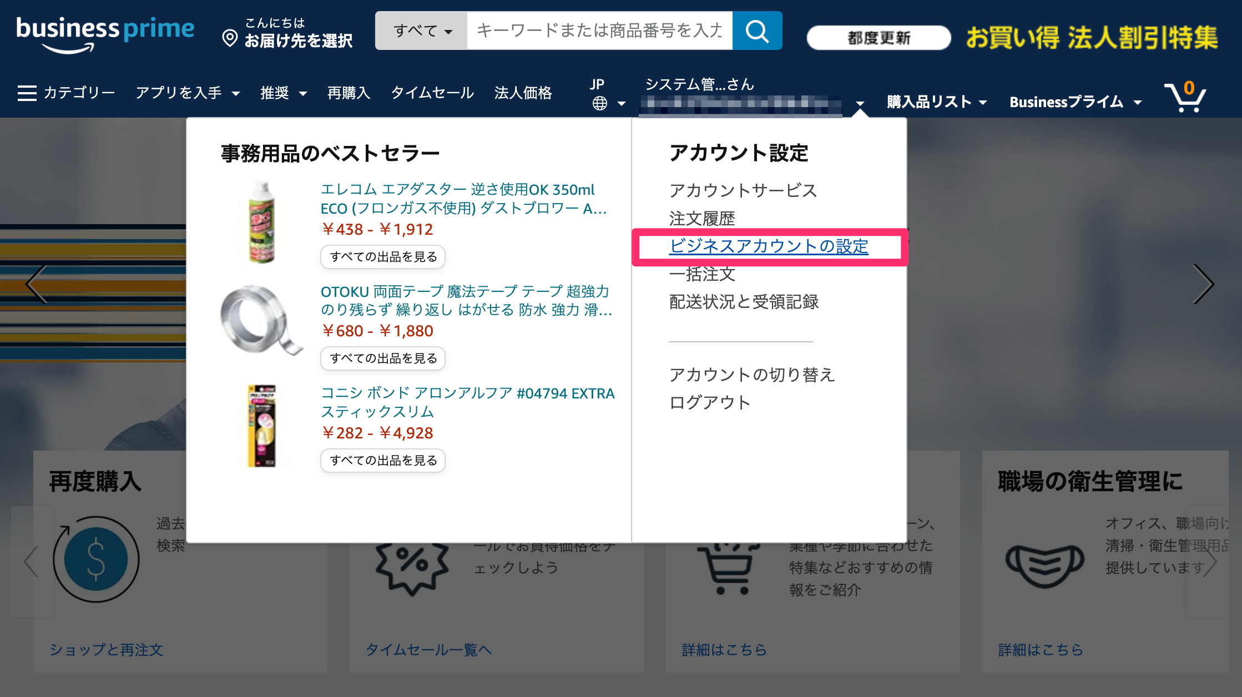The width and height of the screenshot is (1242, 697).
Task: Select 一括注文 in account menu
Action: 702,274
